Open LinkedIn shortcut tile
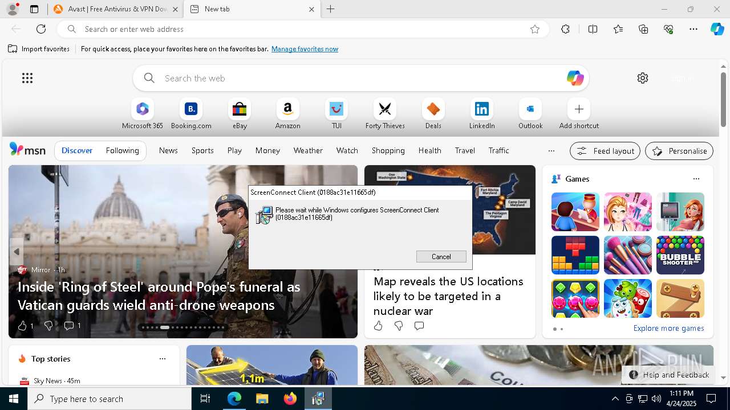This screenshot has width=730, height=410. coord(482,114)
